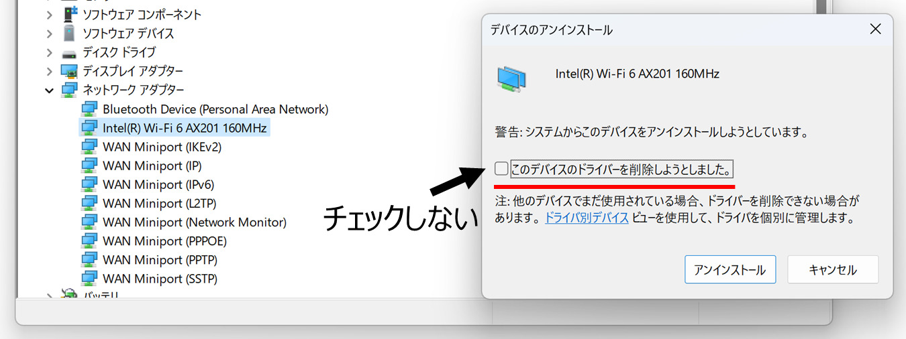Select the ディスク ドライブ label
The height and width of the screenshot is (339, 906).
click(119, 52)
